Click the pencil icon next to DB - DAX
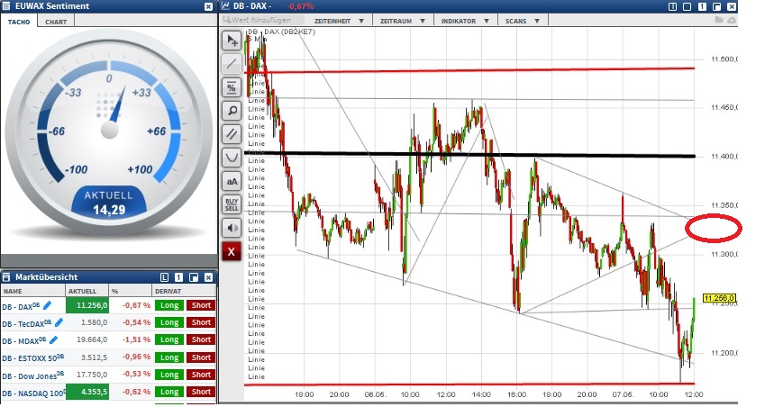This screenshot has height=407, width=774. point(48,305)
